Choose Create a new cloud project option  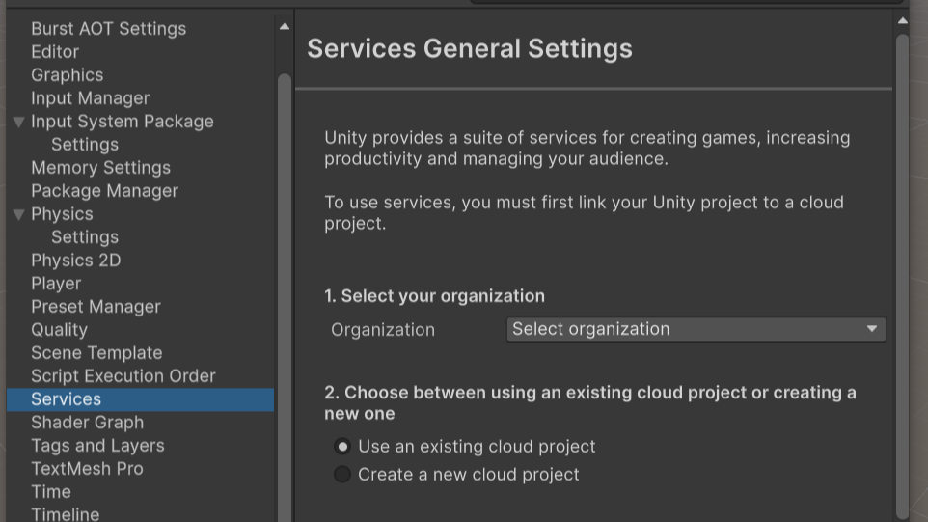342,475
